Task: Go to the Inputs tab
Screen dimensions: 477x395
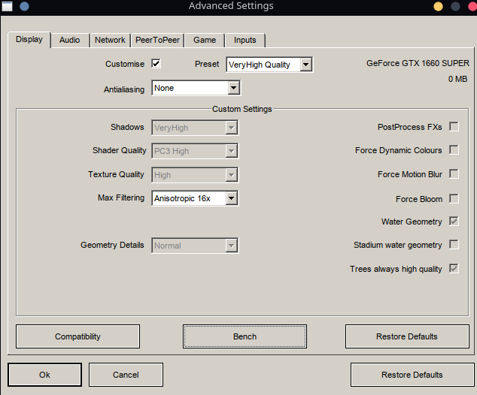Action: point(245,40)
